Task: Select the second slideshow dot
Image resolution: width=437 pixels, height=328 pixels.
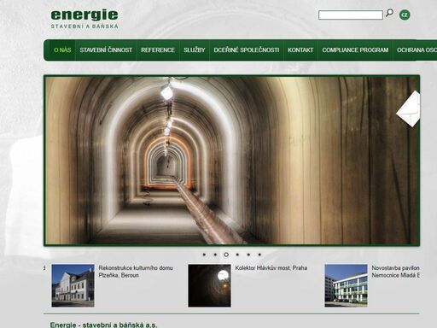Action: coord(215,255)
